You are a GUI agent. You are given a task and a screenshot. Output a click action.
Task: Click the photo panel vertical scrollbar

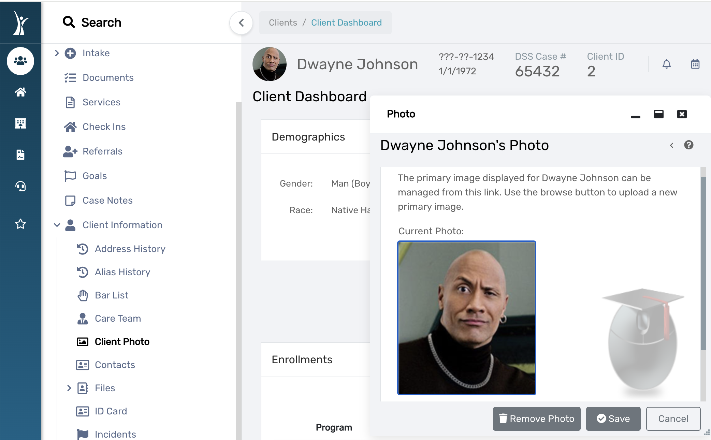click(x=703, y=263)
